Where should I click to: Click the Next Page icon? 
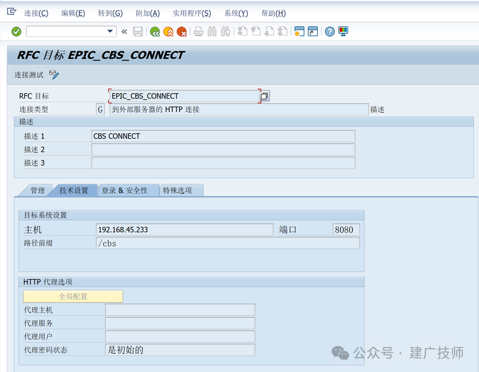(x=269, y=32)
